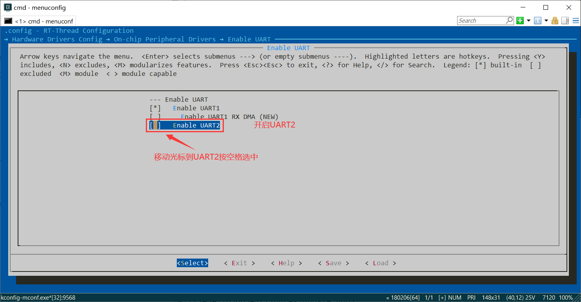Click the Exit button at bottom
This screenshot has height=302, width=581.
(x=239, y=263)
